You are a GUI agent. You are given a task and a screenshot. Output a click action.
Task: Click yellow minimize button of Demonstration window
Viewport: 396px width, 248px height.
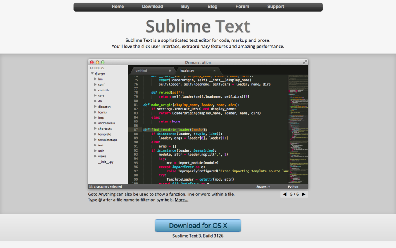tap(97, 62)
